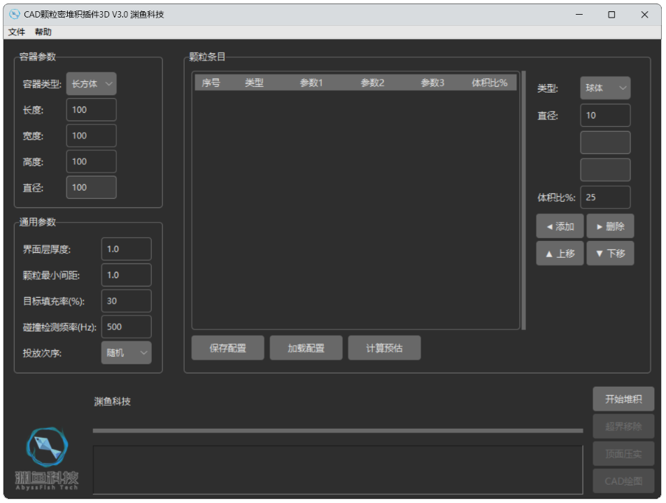Click the 碰撞检测频率(Hz) input field
This screenshot has width=666, height=503.
[126, 326]
